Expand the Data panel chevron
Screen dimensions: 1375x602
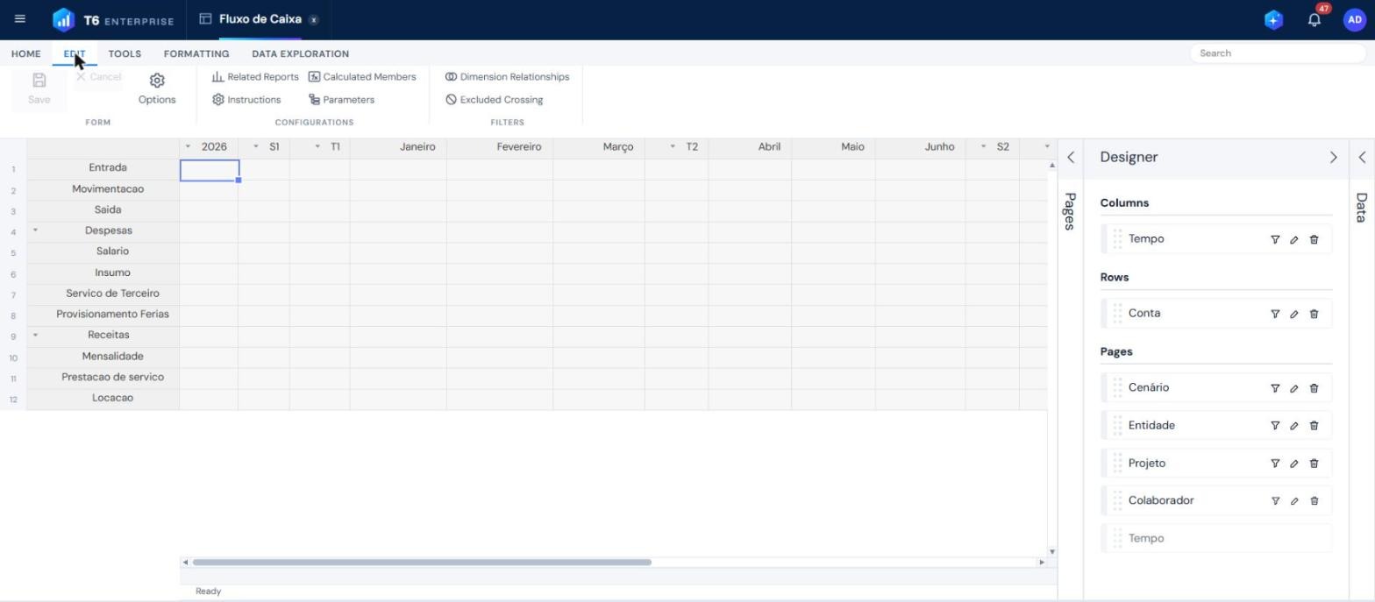(x=1362, y=158)
